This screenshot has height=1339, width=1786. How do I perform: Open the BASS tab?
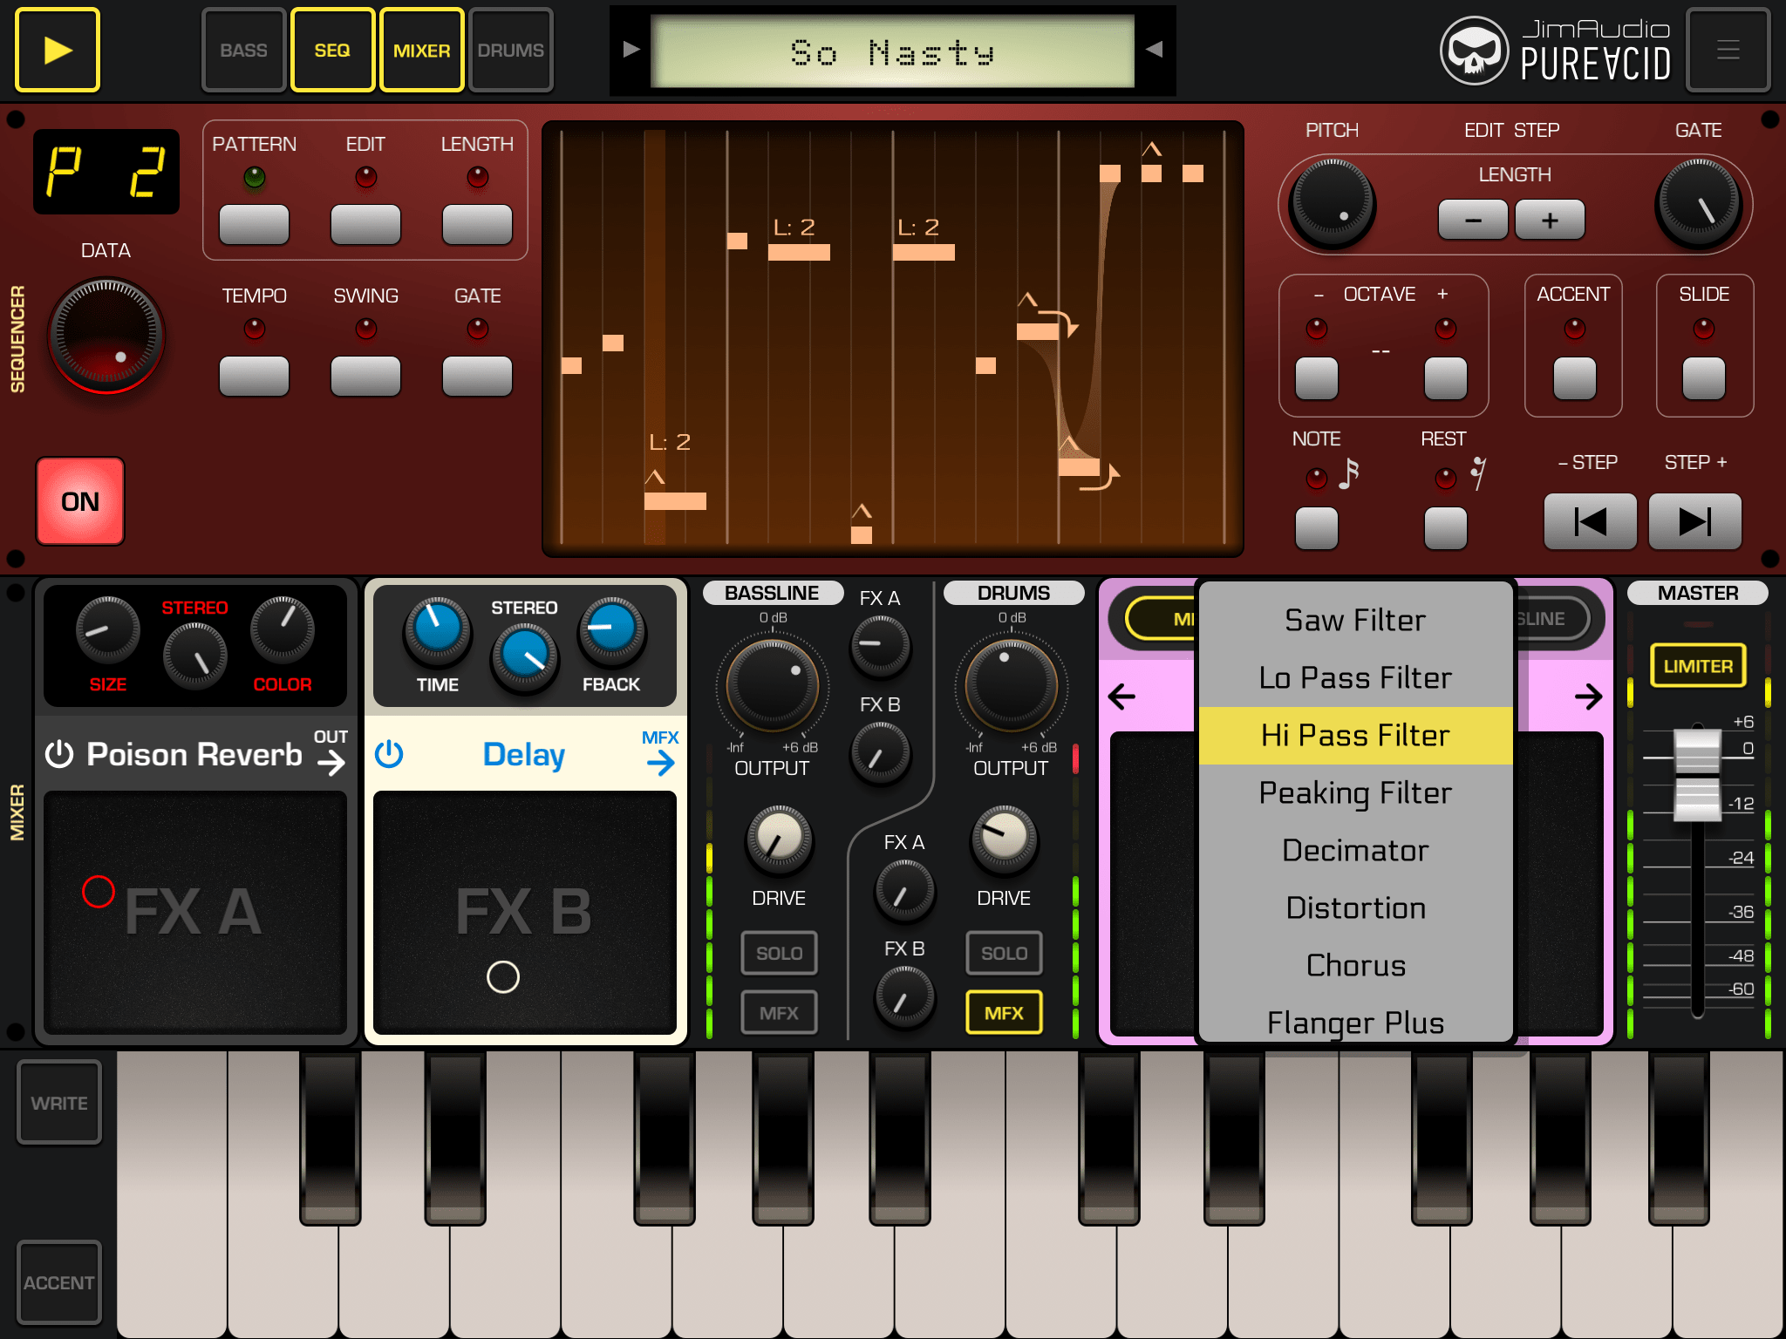243,51
